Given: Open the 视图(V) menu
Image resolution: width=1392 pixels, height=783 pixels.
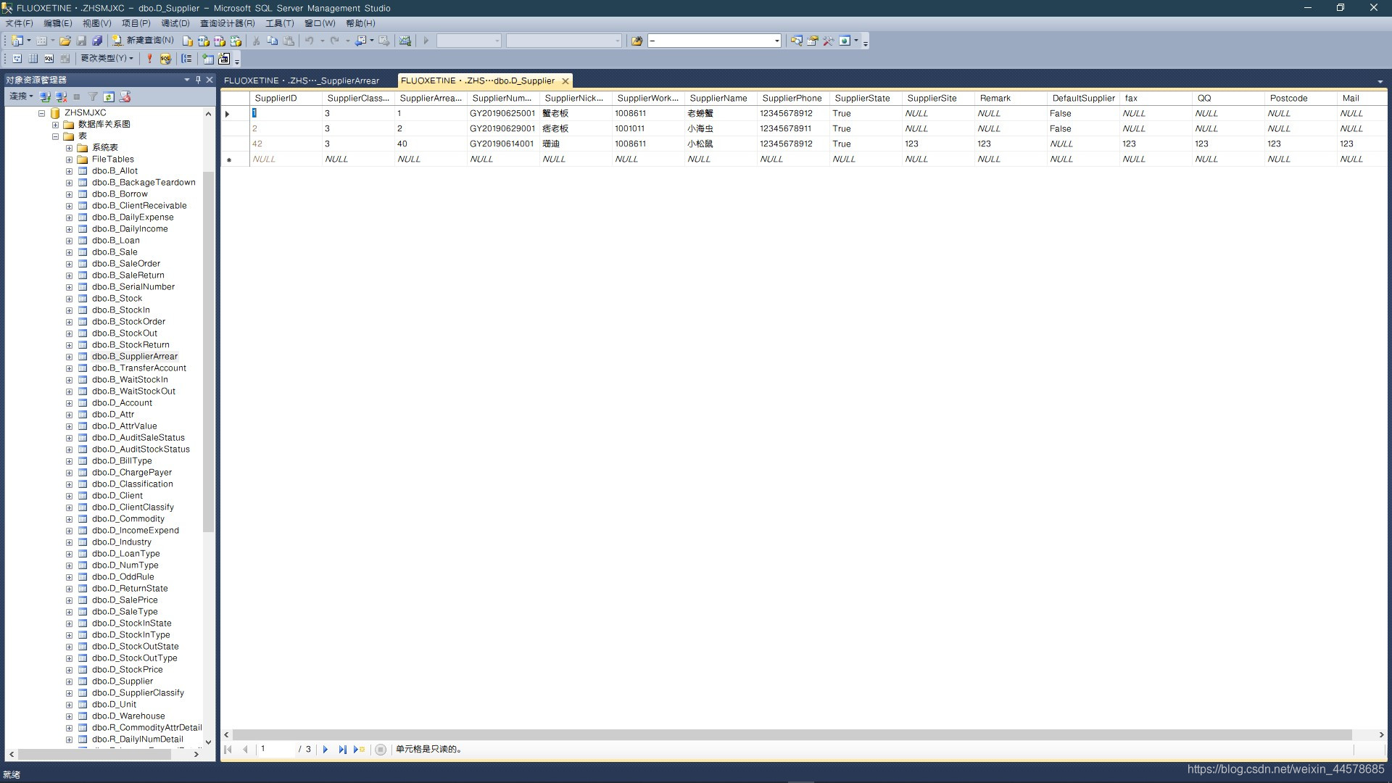Looking at the screenshot, I should (x=97, y=23).
